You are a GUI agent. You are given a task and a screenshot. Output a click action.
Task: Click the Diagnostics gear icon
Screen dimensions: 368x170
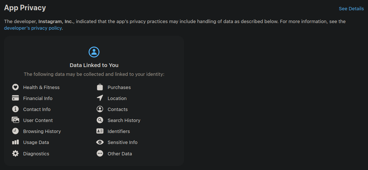[15, 154]
